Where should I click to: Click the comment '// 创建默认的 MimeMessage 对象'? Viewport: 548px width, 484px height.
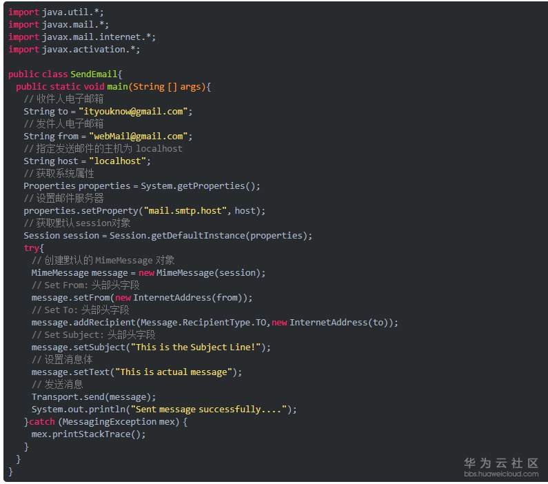click(x=103, y=261)
